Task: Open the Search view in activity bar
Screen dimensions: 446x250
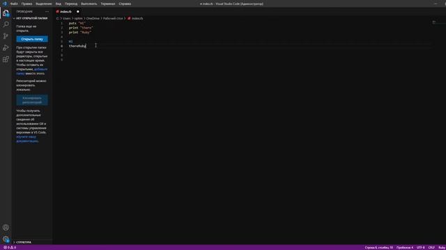Action: 6,24
